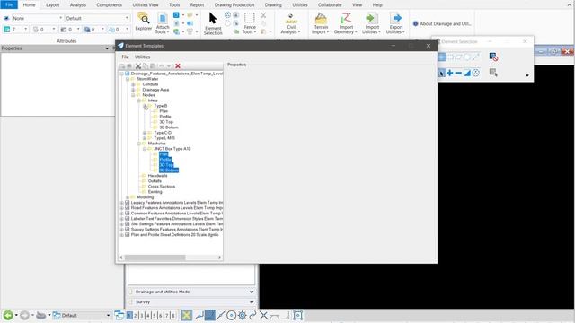Open Utilities menu in Element Templates window
The image size is (575, 323).
click(x=142, y=57)
